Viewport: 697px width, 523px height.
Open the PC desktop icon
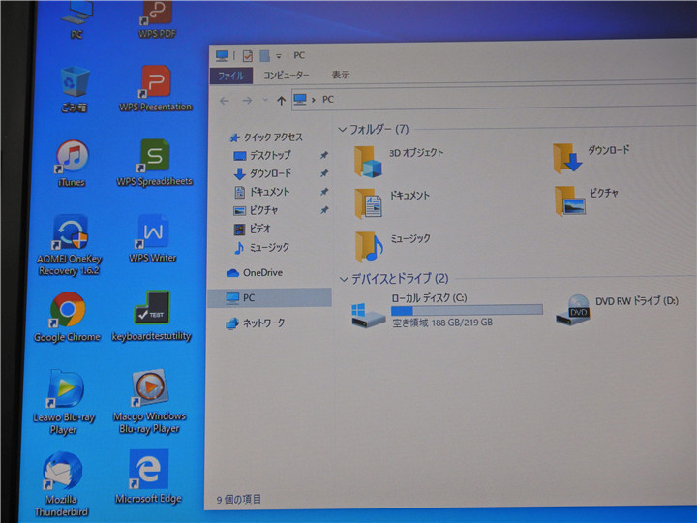[x=76, y=18]
